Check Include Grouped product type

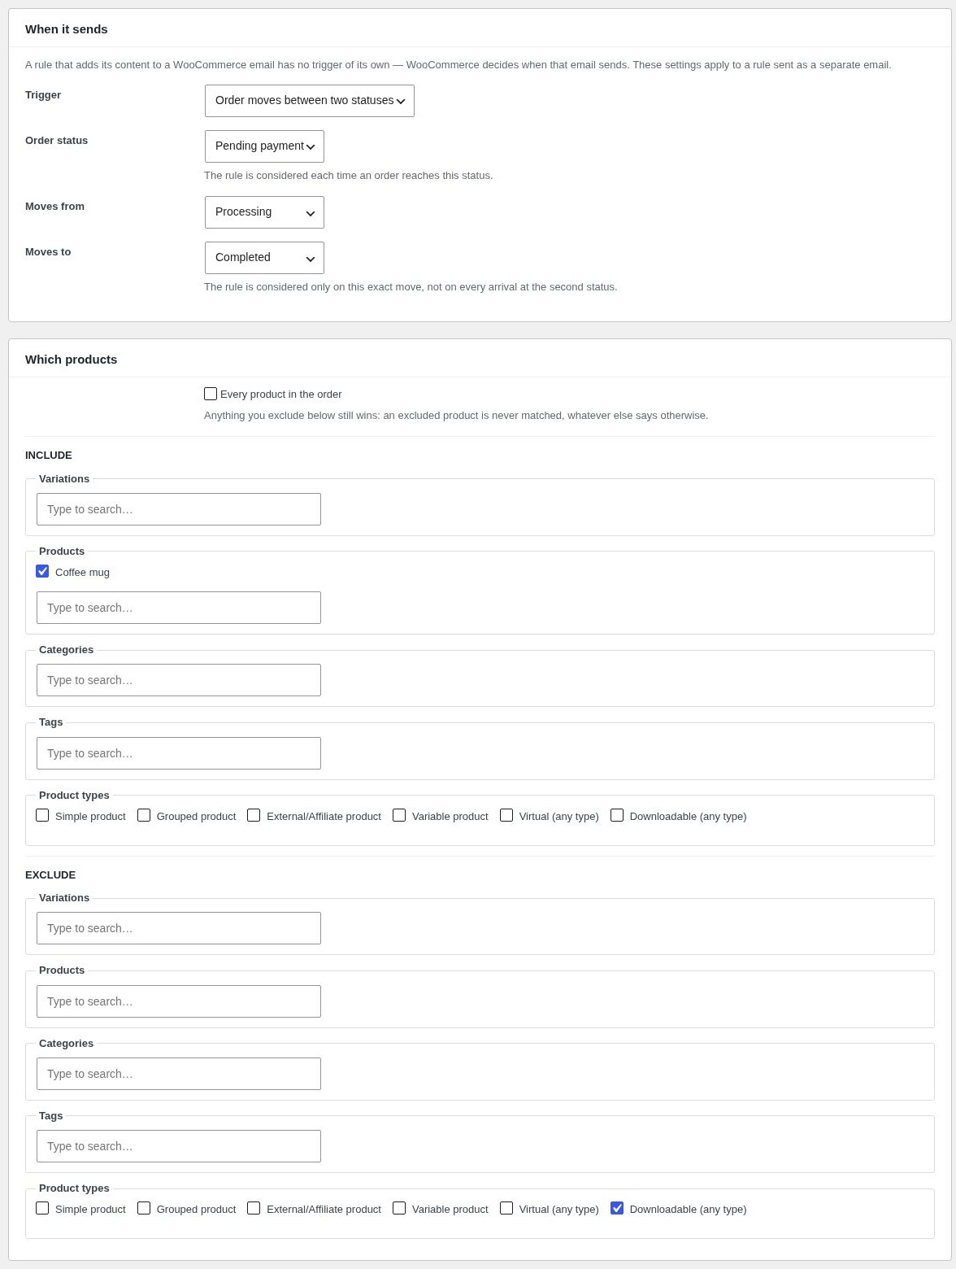(x=144, y=815)
